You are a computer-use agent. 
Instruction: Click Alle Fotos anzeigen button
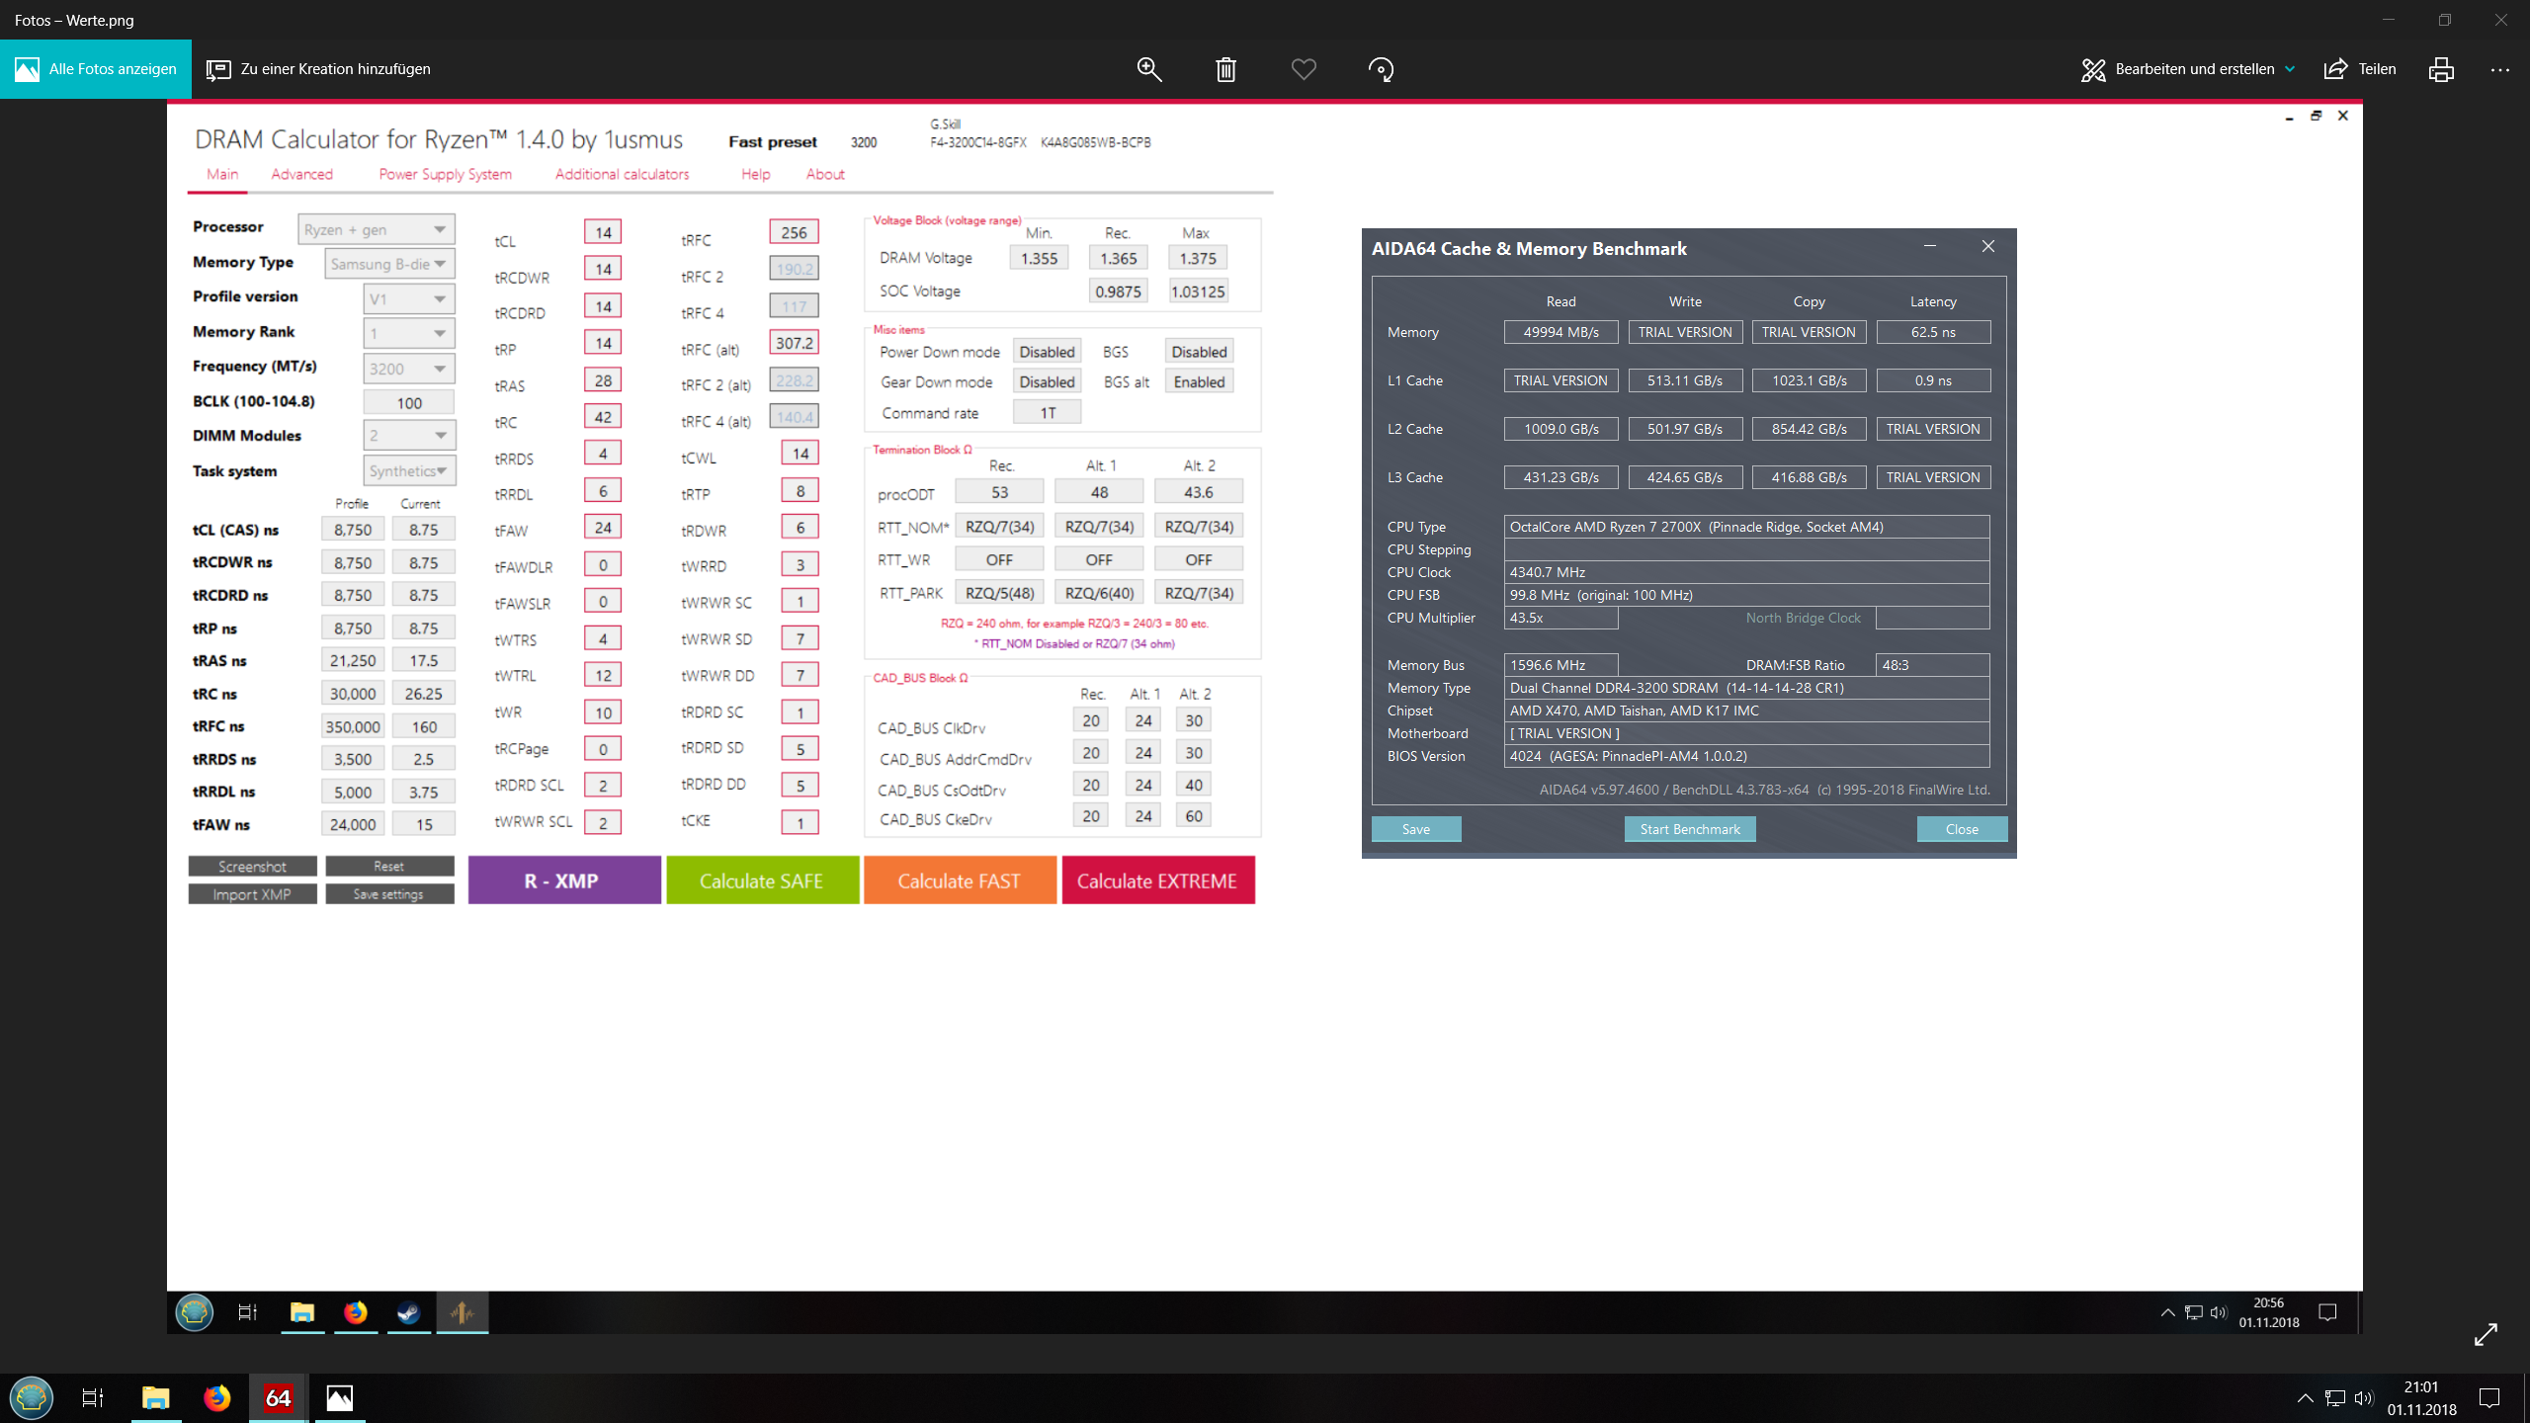(x=96, y=69)
